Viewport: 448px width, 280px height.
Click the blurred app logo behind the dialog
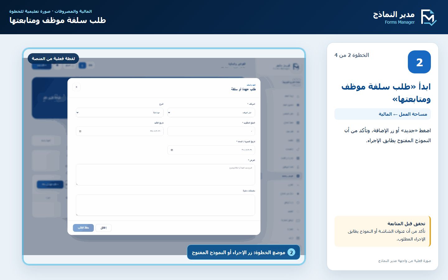pyautogui.click(x=296, y=67)
